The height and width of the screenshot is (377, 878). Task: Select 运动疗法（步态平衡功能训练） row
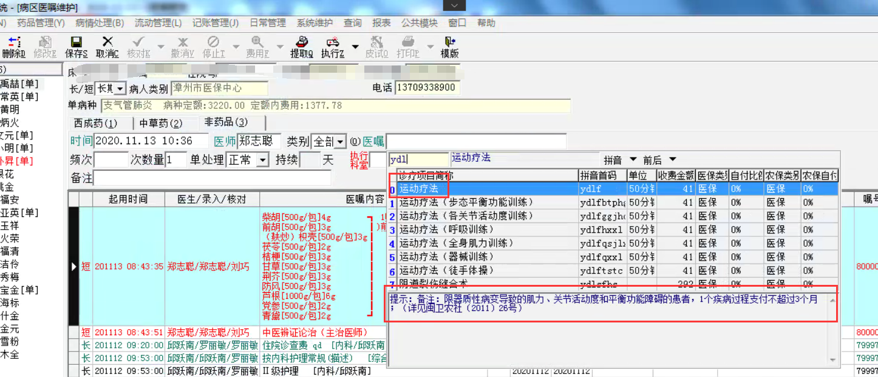[x=613, y=202]
